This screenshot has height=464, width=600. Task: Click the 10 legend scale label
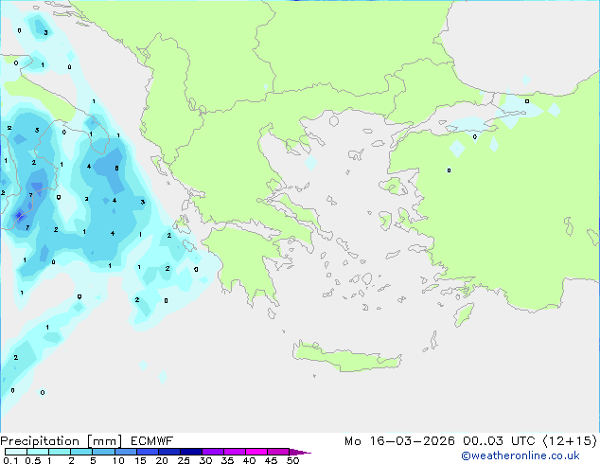118,460
